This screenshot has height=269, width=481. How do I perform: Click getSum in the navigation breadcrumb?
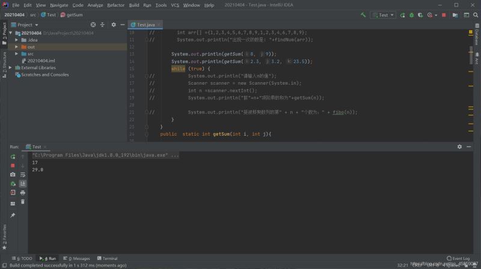(73, 14)
